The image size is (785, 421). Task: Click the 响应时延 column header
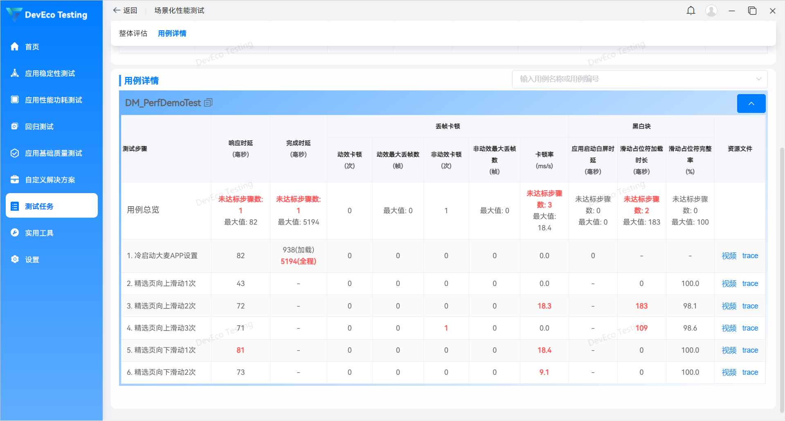tap(241, 149)
